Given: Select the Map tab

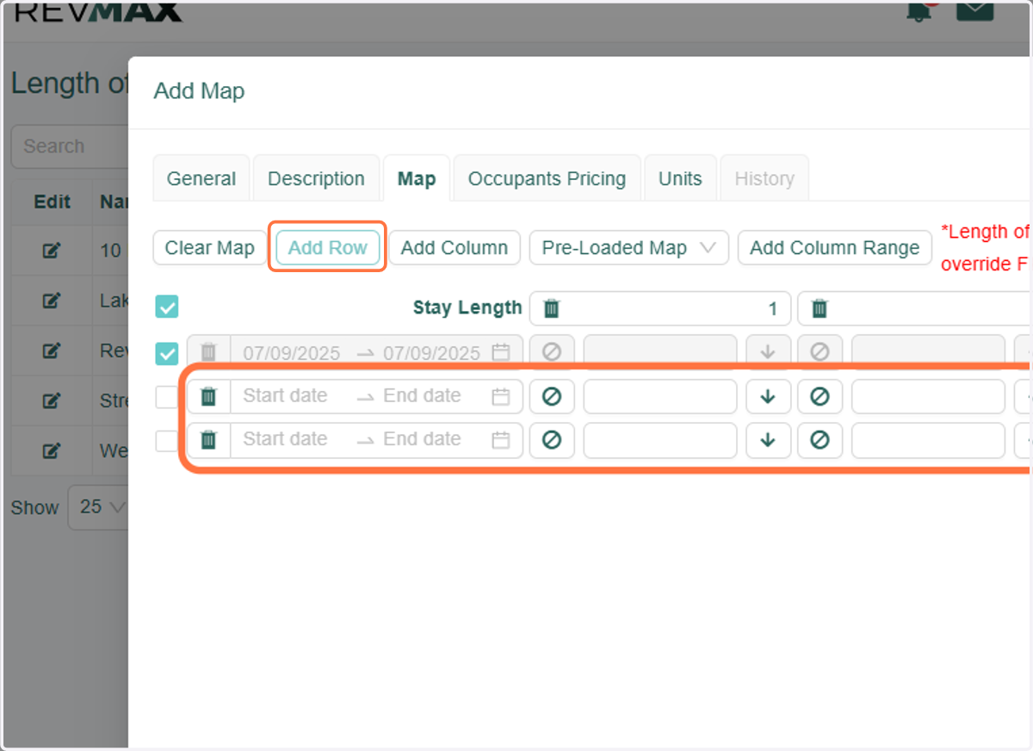Looking at the screenshot, I should (417, 178).
